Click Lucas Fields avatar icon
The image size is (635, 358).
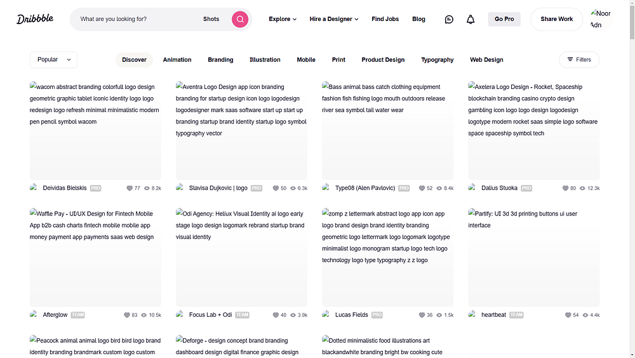326,315
